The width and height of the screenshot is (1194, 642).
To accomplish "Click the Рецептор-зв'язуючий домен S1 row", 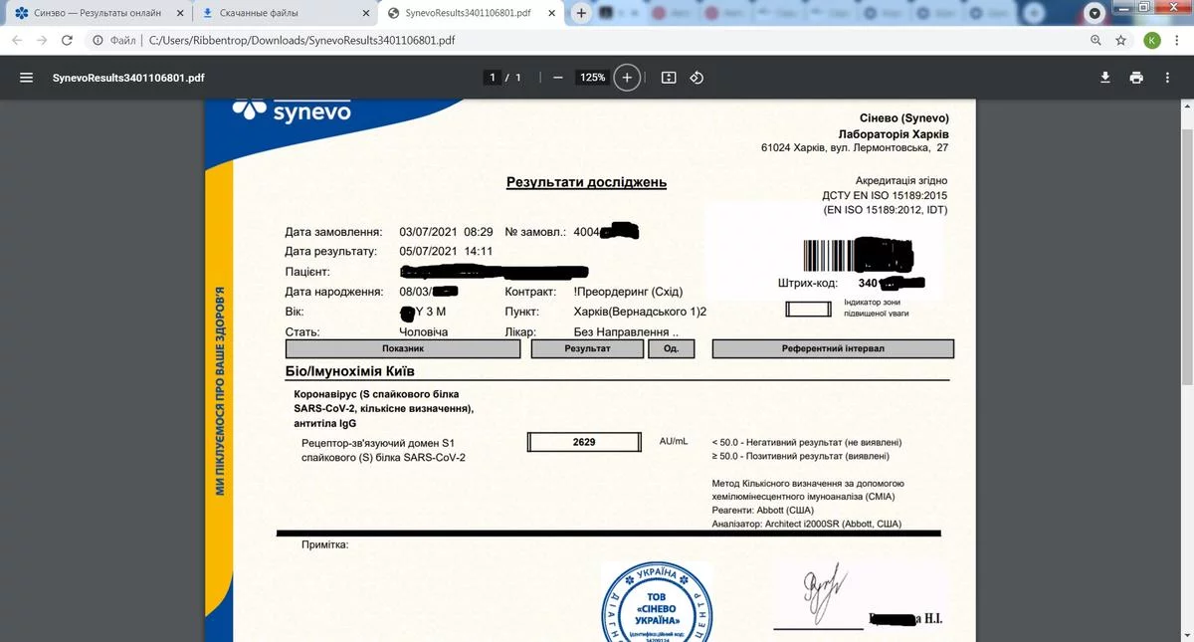I will click(383, 449).
